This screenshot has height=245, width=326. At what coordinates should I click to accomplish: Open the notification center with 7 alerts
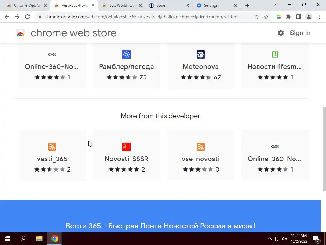pyautogui.click(x=316, y=239)
